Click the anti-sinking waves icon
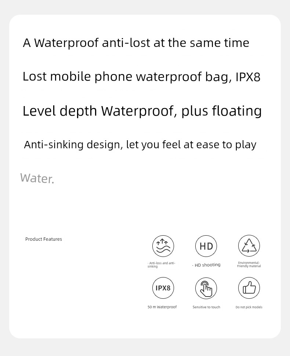 click(163, 246)
